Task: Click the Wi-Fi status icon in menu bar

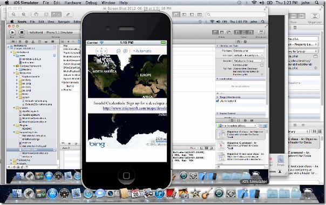Action: pos(254,3)
